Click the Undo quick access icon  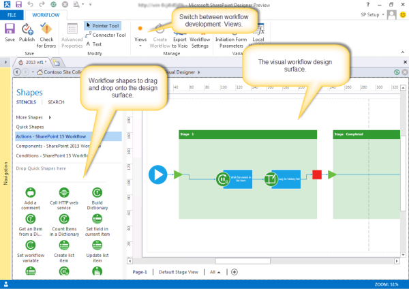pyautogui.click(x=30, y=4)
